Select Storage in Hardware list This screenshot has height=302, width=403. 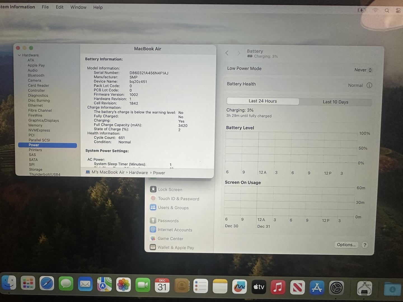pyautogui.click(x=36, y=169)
